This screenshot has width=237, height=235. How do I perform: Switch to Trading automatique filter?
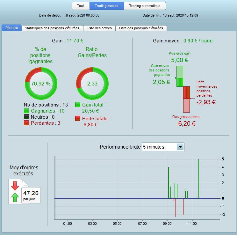pyautogui.click(x=145, y=6)
